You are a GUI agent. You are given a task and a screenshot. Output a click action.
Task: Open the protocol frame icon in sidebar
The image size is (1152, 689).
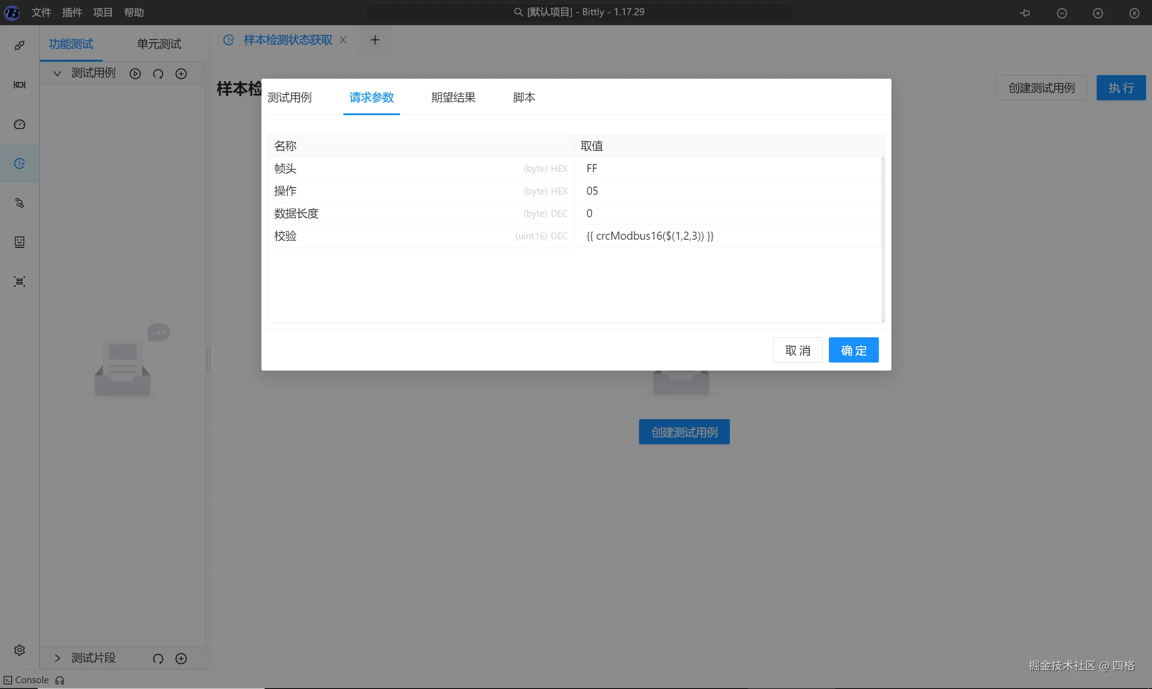(x=19, y=85)
